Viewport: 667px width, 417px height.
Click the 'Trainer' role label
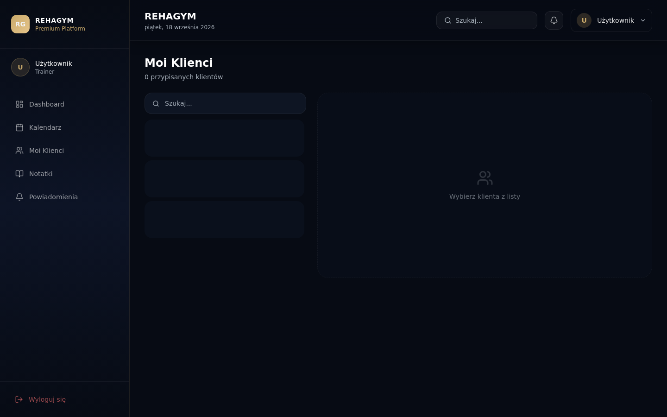point(44,72)
